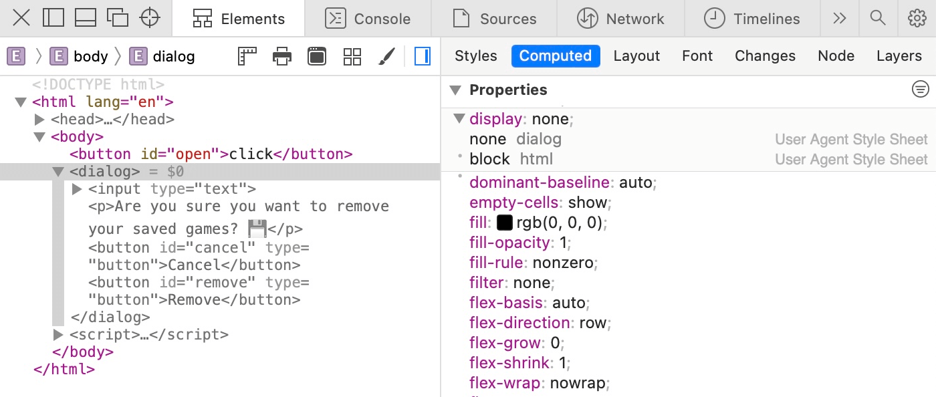Viewport: 936px width, 397px height.
Task: Click the dialog source in display trace
Action: click(539, 139)
